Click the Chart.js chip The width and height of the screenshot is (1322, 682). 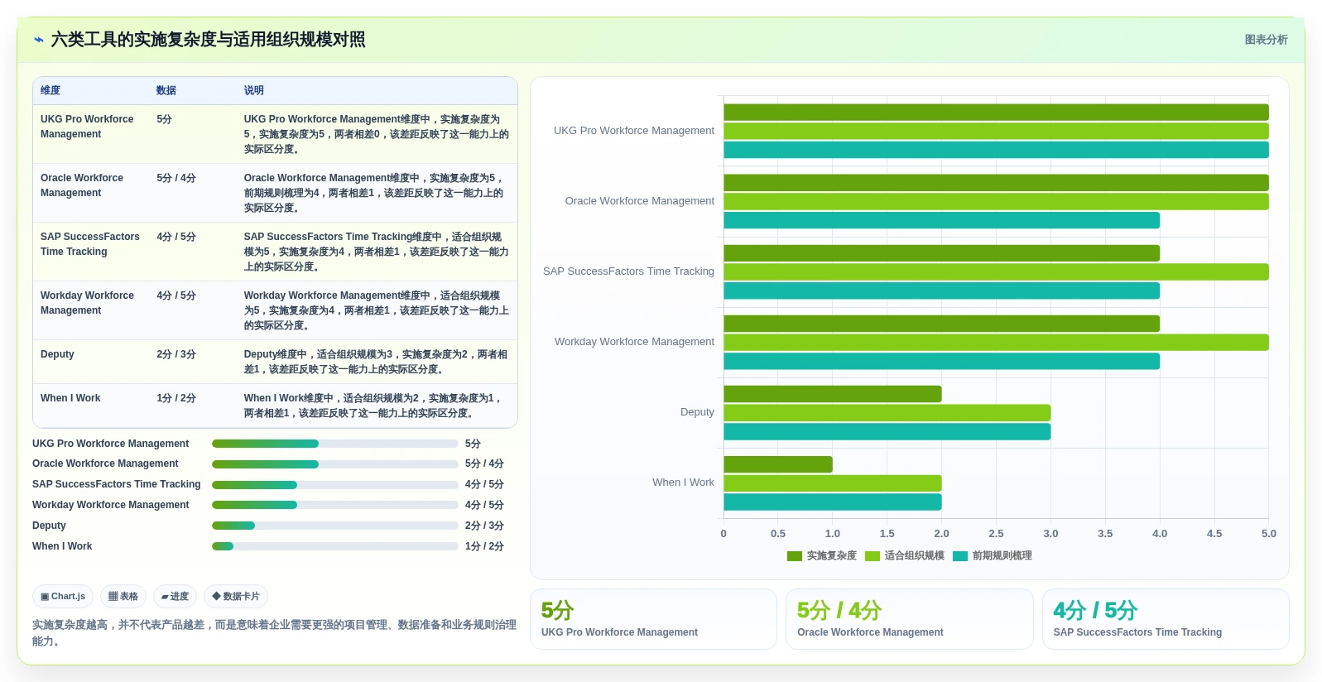pyautogui.click(x=63, y=596)
